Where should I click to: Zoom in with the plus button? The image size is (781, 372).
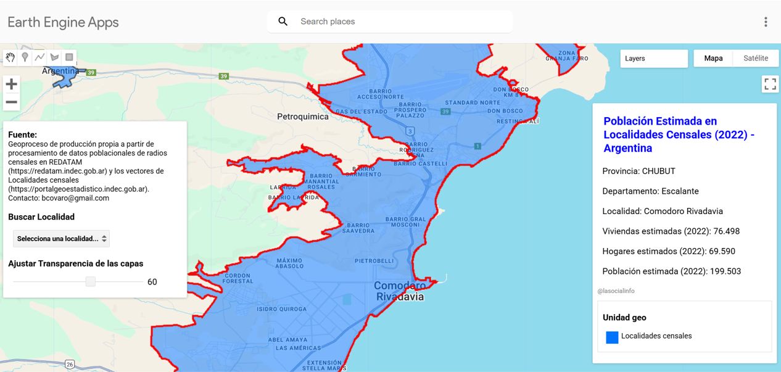click(x=11, y=84)
